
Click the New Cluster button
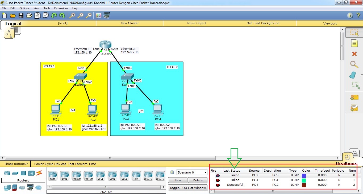pyautogui.click(x=130, y=23)
